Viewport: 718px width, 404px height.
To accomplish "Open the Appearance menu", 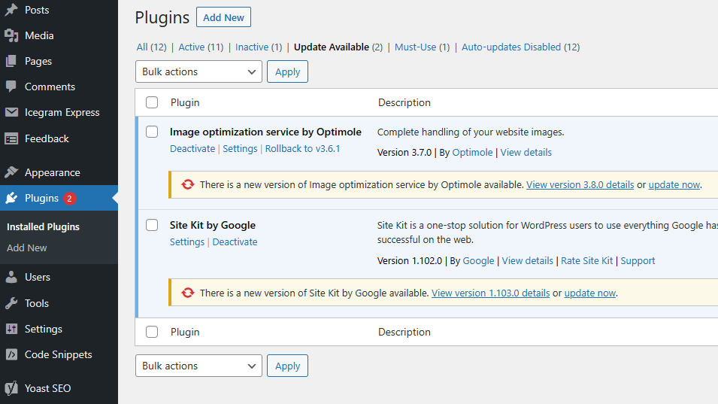I will 53,172.
